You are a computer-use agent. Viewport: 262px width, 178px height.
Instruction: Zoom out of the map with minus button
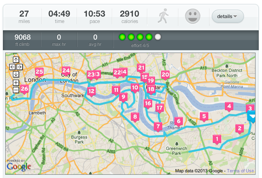point(16,90)
